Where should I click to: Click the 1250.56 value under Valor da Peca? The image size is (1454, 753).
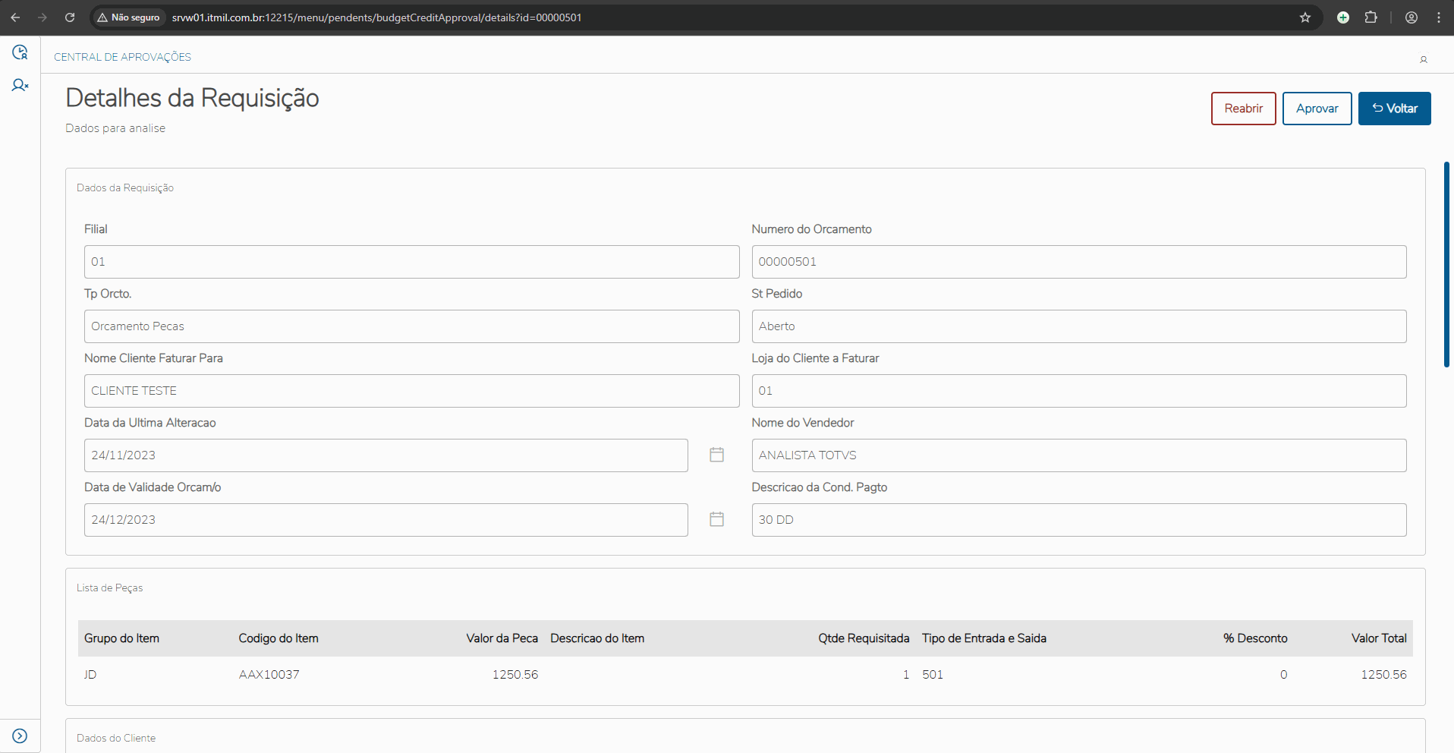click(x=515, y=675)
